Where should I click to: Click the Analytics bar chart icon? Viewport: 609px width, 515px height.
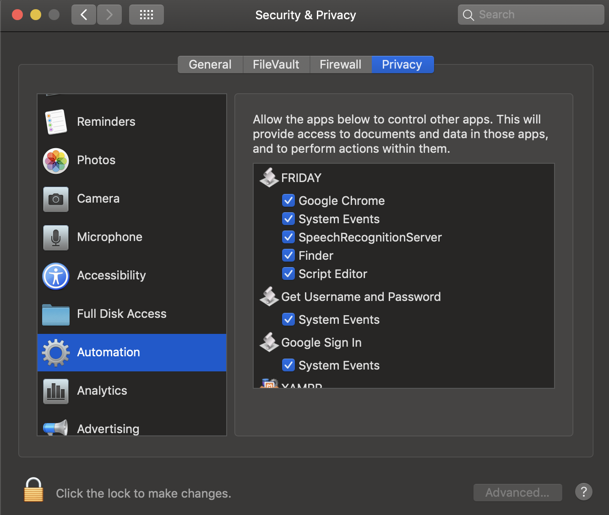pyautogui.click(x=56, y=392)
